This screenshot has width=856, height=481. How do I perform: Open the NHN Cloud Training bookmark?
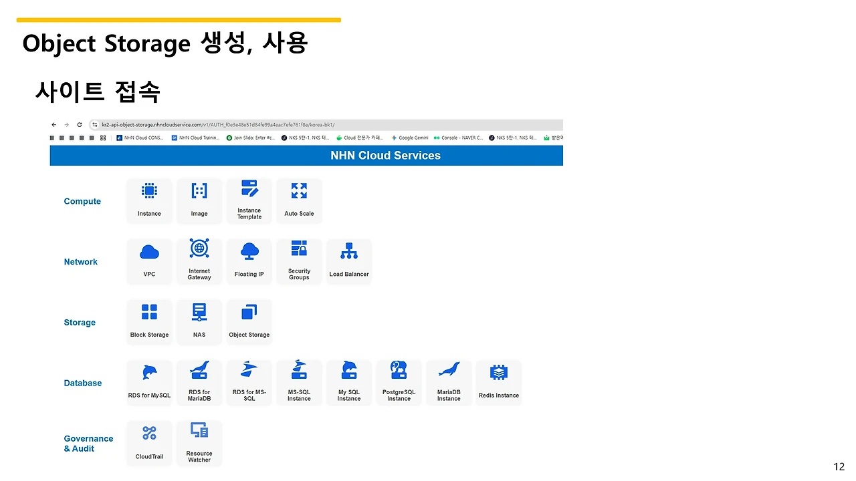coord(195,138)
